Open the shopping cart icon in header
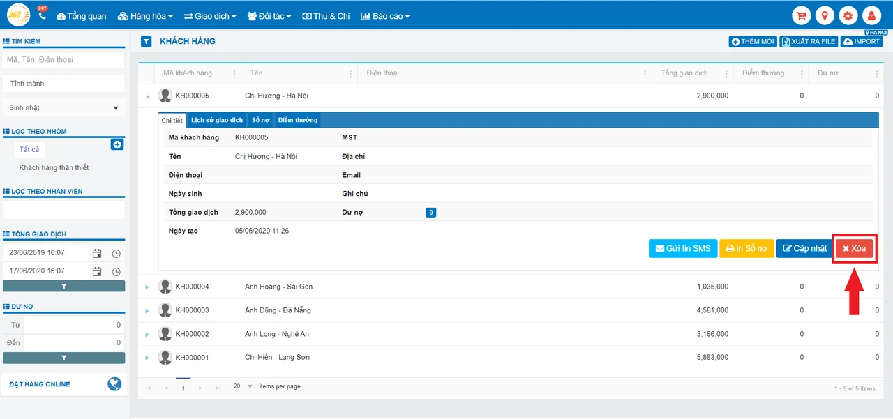Viewport: 893px width, 419px height. click(x=802, y=15)
